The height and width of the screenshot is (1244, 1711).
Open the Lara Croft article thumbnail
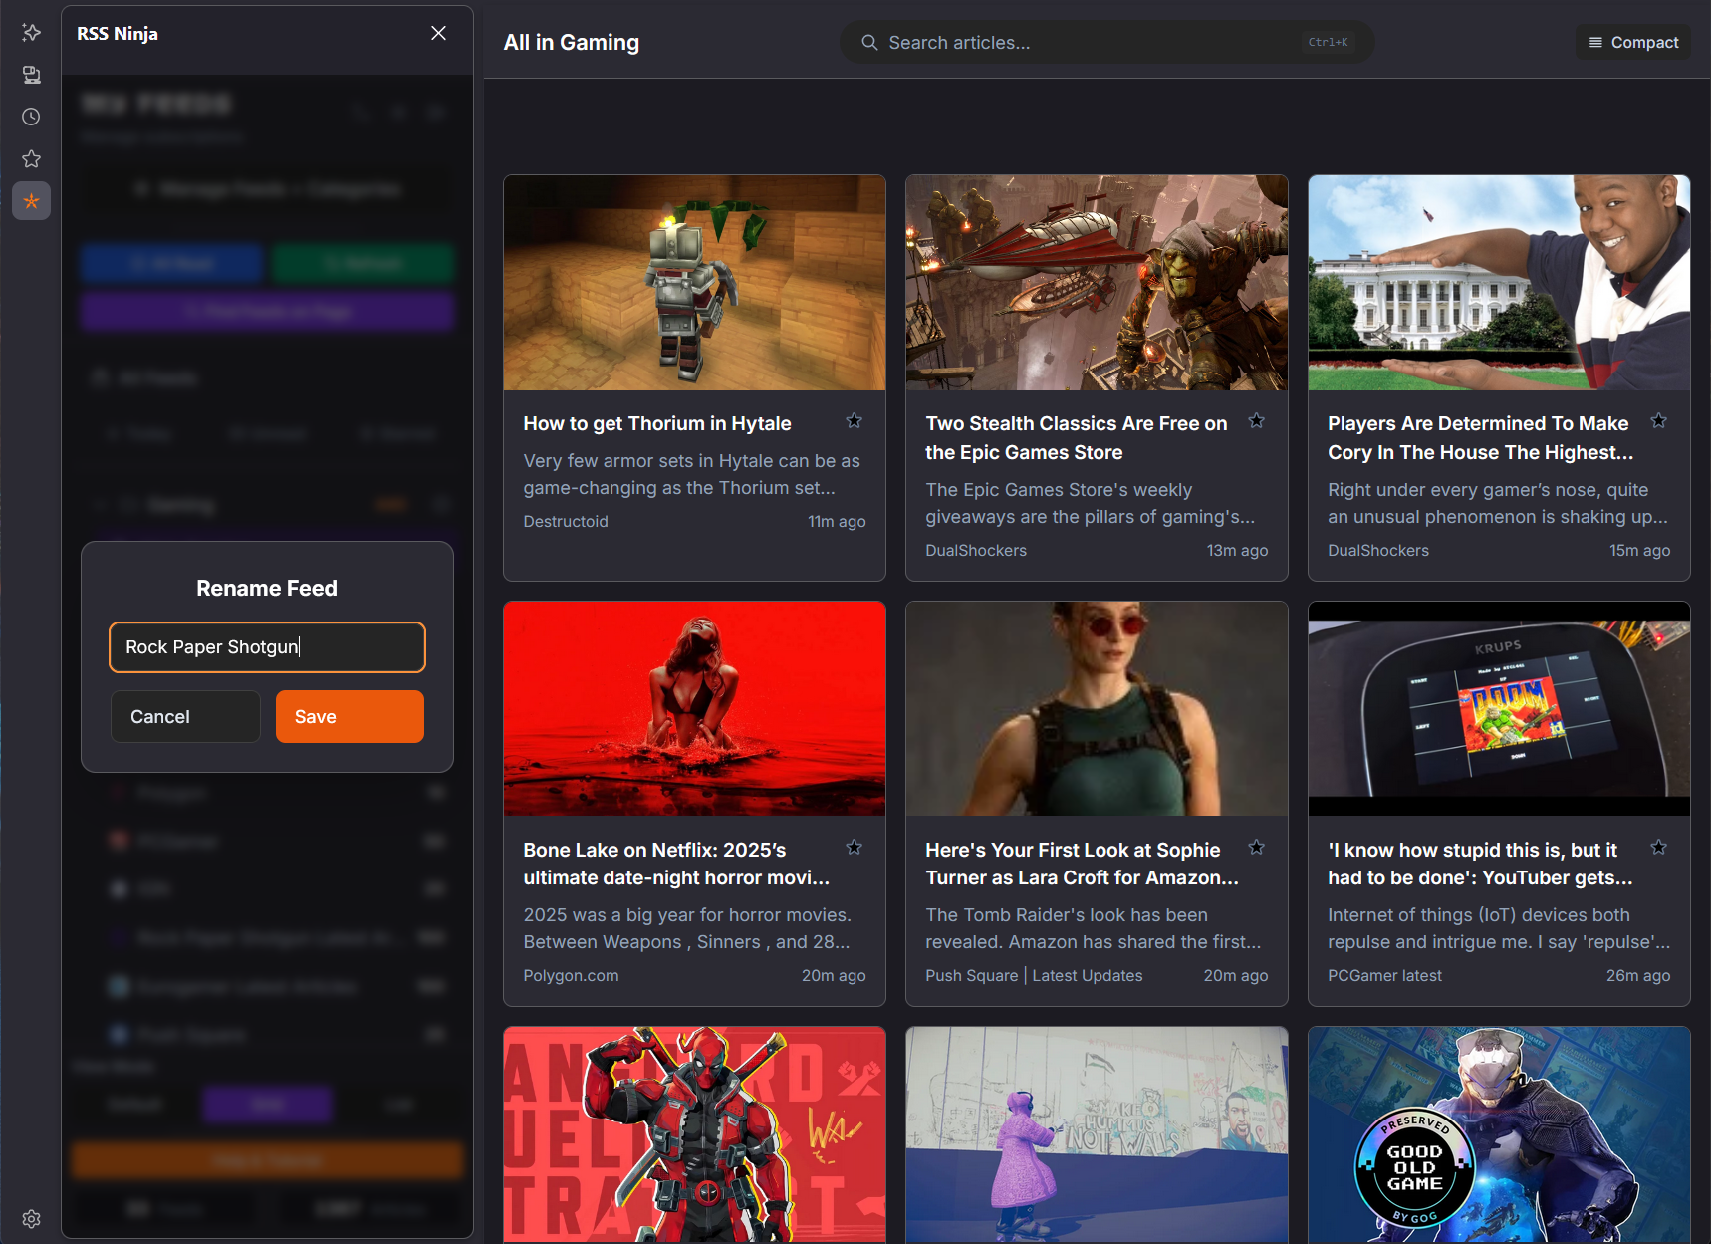1096,708
